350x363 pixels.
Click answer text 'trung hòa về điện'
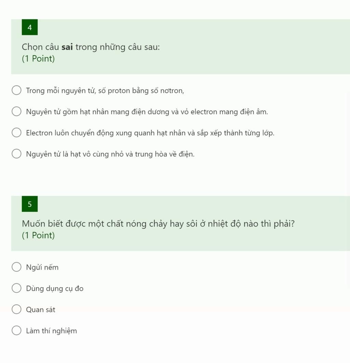(165, 154)
